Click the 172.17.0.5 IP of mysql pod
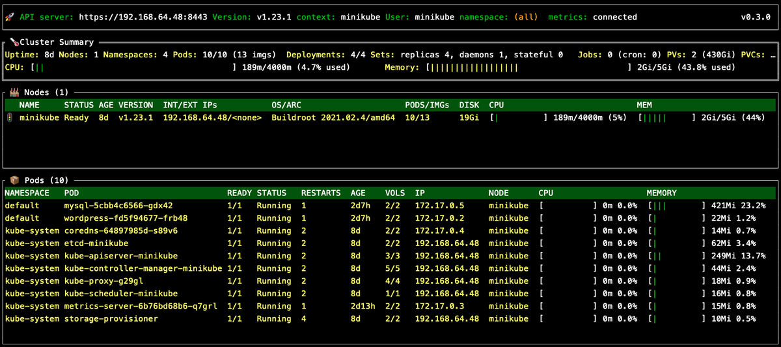 pos(440,205)
